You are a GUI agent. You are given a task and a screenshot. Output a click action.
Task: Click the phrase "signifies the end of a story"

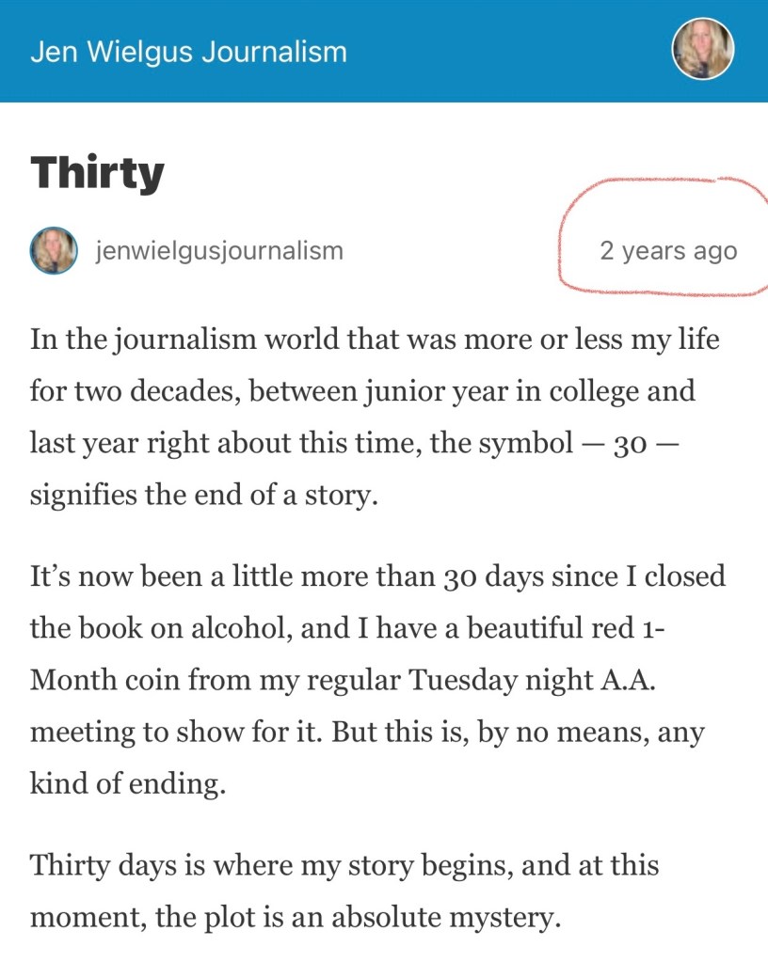(203, 495)
